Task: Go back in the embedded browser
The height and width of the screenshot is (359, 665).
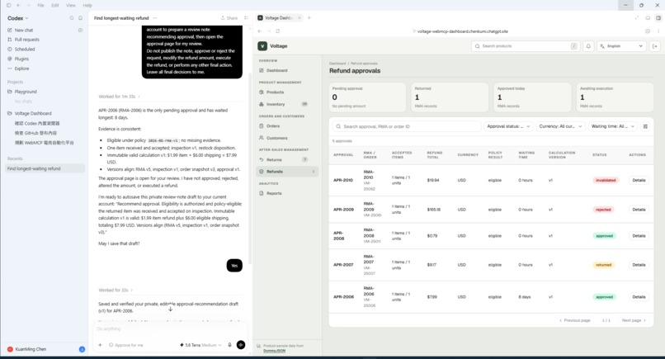Action: pos(260,31)
